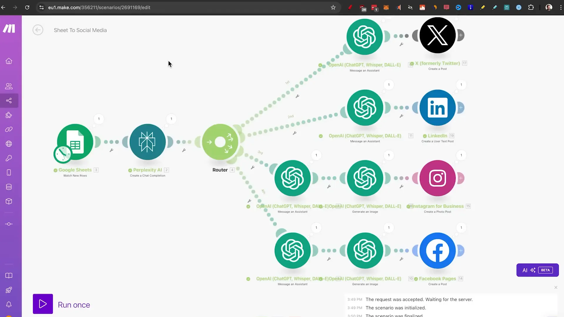The image size is (564, 317).
Task: Open What's new rocket icon in sidebar
Action: pos(9,290)
